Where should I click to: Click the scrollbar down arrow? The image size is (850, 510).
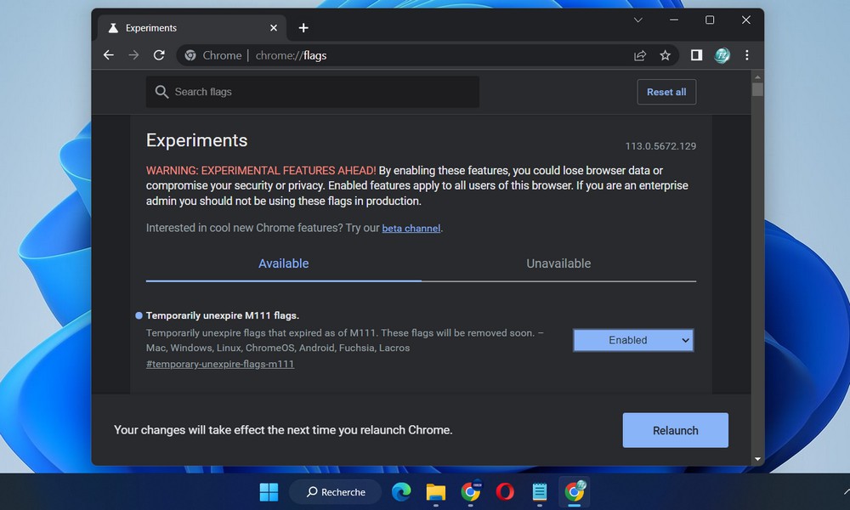758,459
